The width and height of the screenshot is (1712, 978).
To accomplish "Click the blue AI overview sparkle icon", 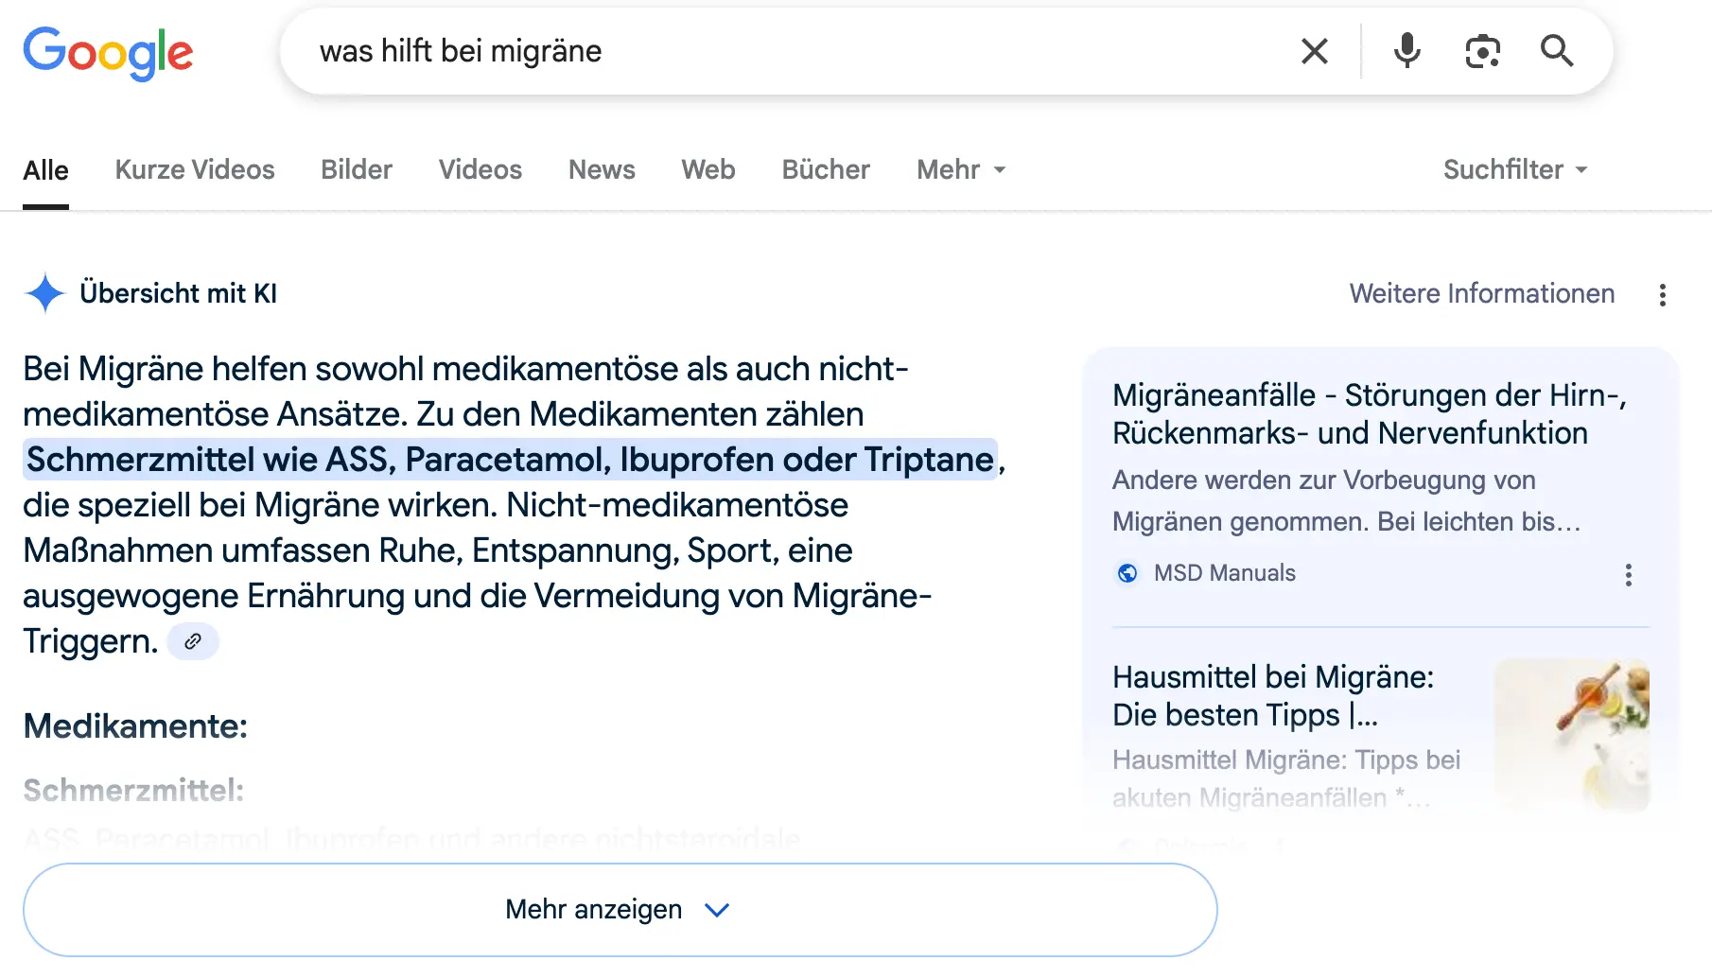I will (44, 293).
